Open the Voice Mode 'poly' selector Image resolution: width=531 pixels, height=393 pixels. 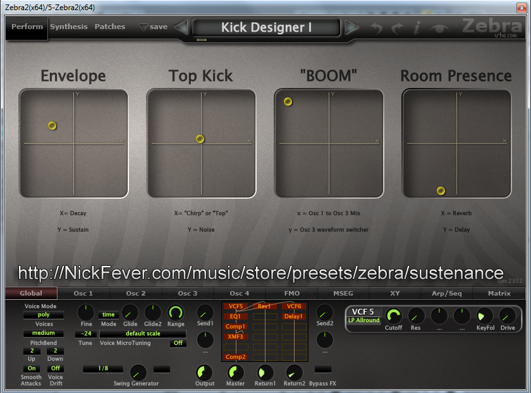pyautogui.click(x=44, y=315)
